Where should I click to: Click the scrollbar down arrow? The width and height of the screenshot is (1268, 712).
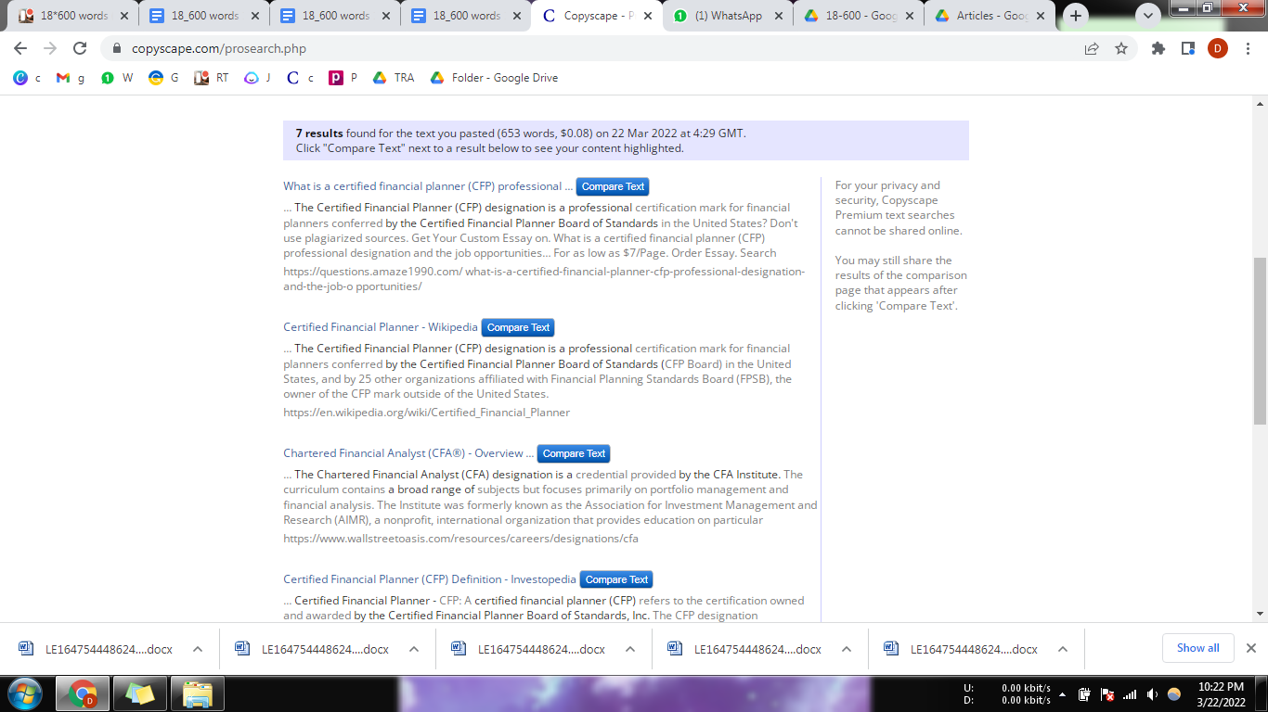point(1260,614)
